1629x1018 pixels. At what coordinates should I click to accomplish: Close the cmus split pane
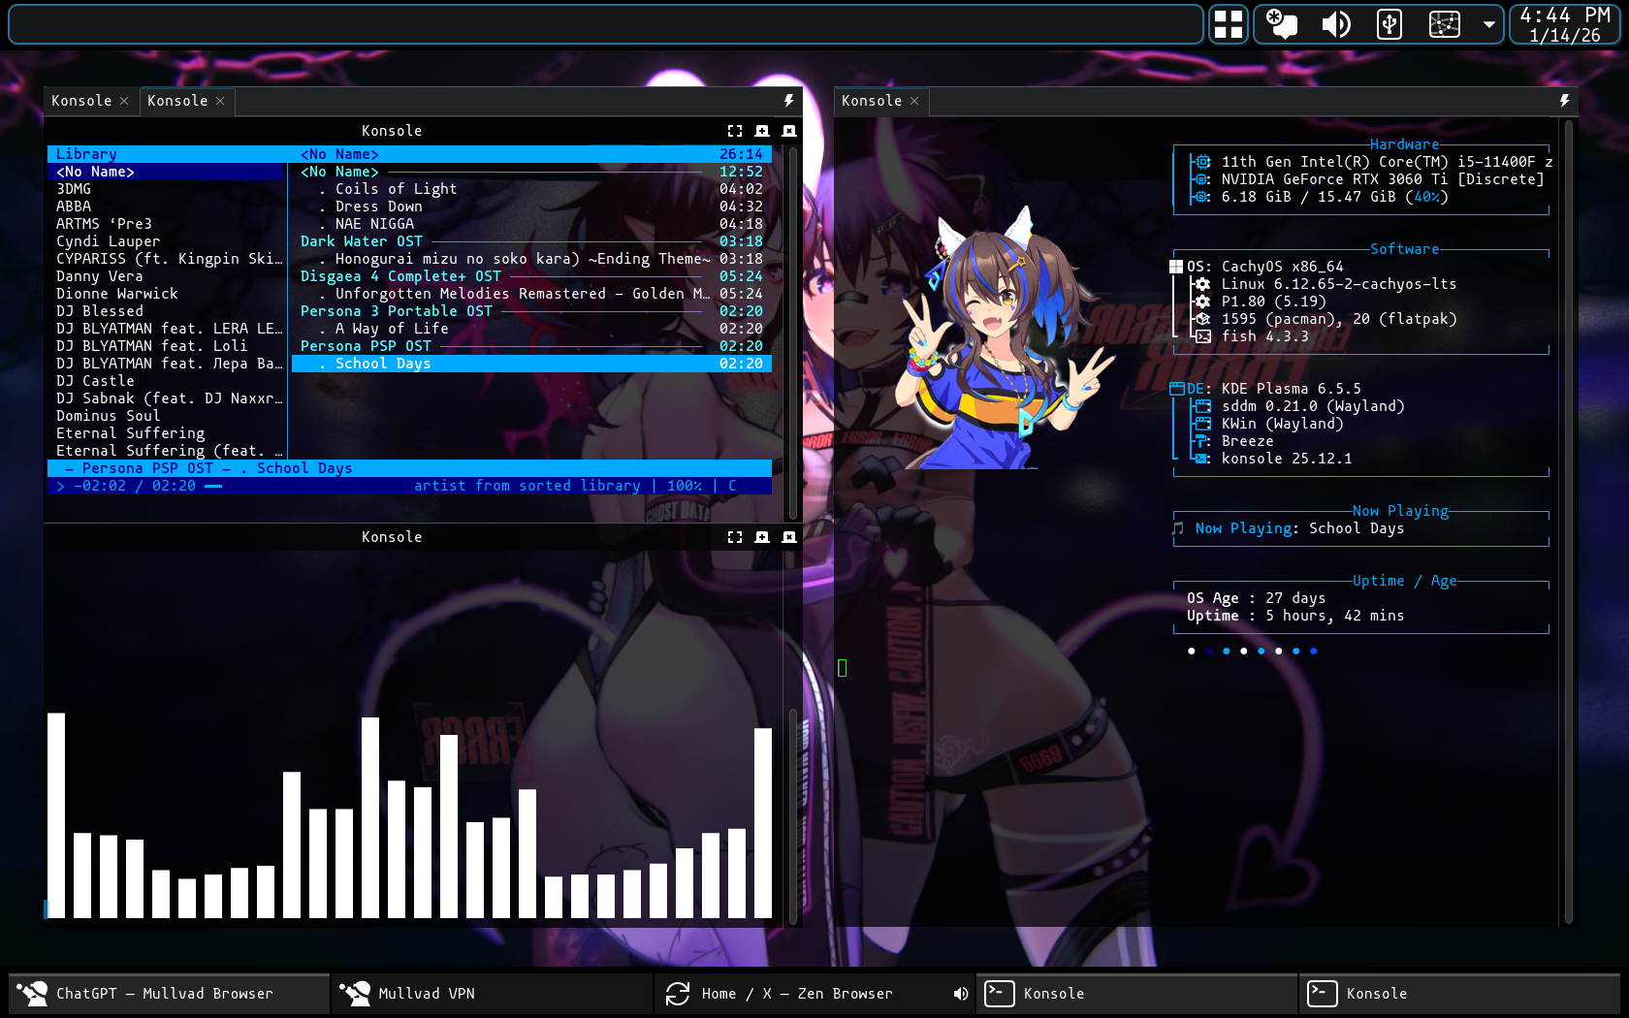click(789, 131)
